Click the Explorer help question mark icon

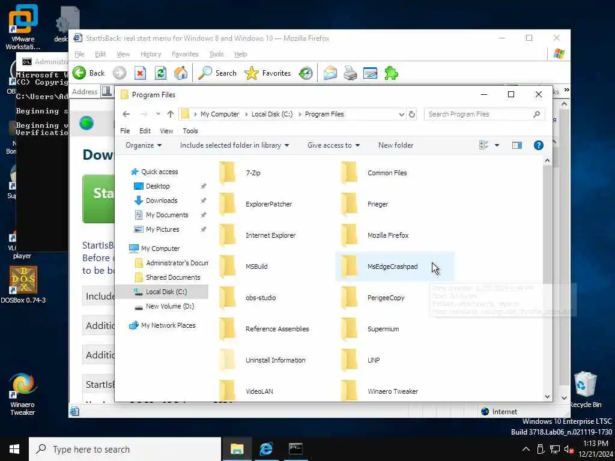tap(539, 145)
